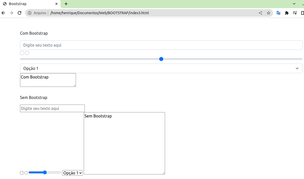304x179 pixels.
Task: Click the small native range slider thumb
Action: tap(45, 172)
